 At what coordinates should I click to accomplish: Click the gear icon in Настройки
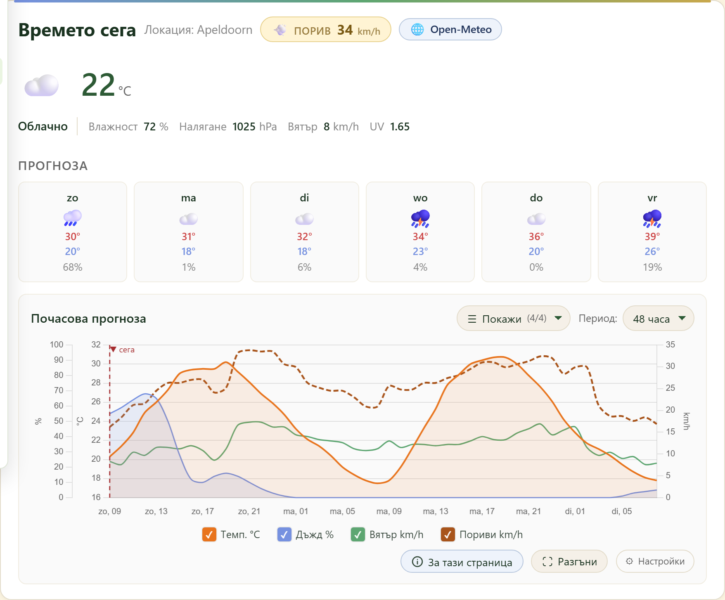pos(629,561)
